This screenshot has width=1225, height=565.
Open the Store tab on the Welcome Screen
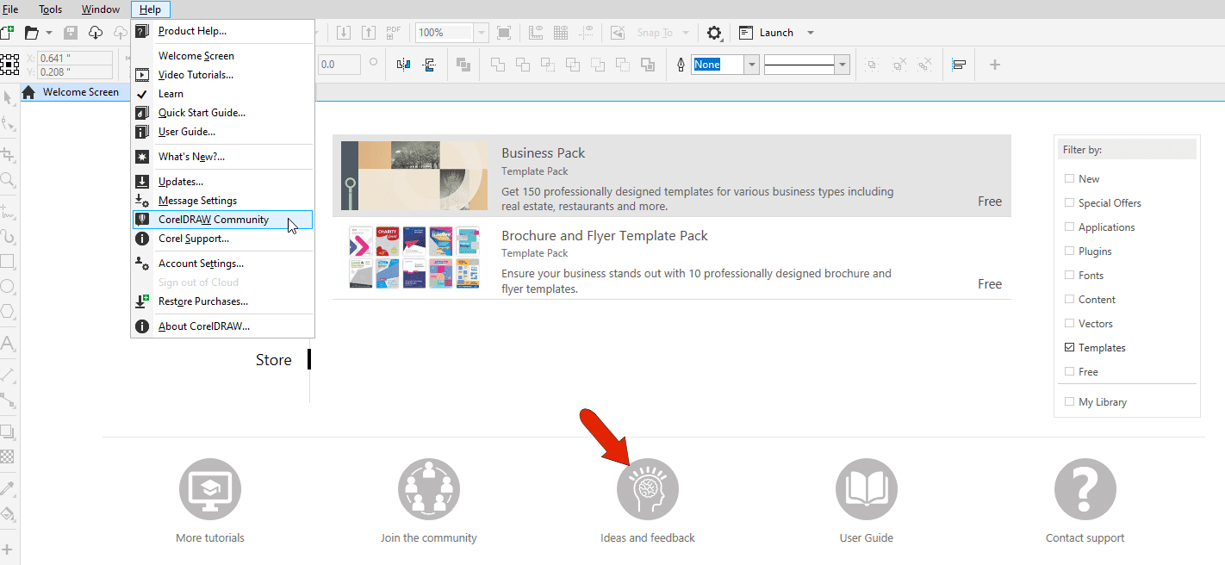point(273,360)
